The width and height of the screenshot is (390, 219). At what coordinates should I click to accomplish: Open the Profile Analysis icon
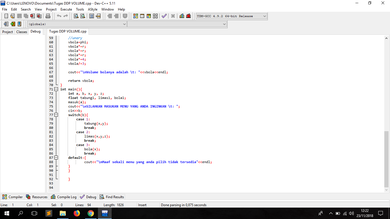click(182, 16)
